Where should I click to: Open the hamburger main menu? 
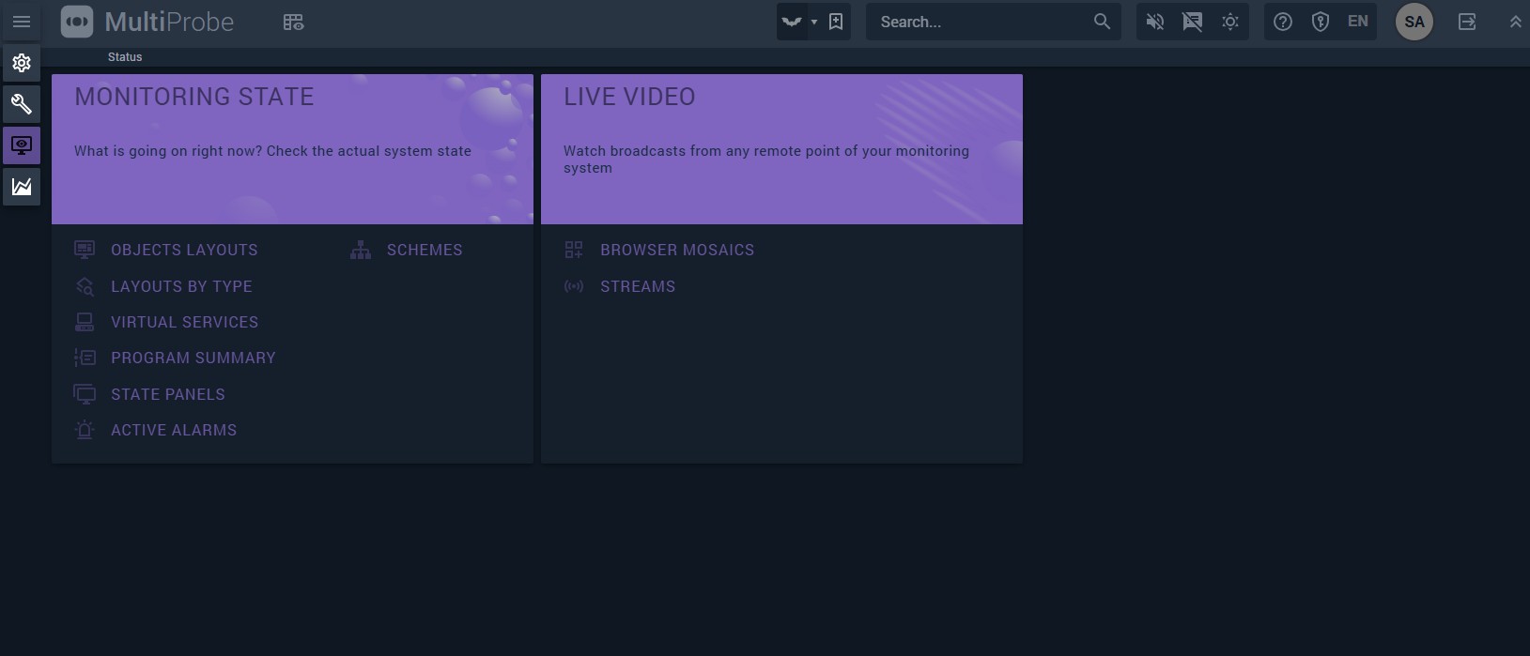pyautogui.click(x=21, y=22)
